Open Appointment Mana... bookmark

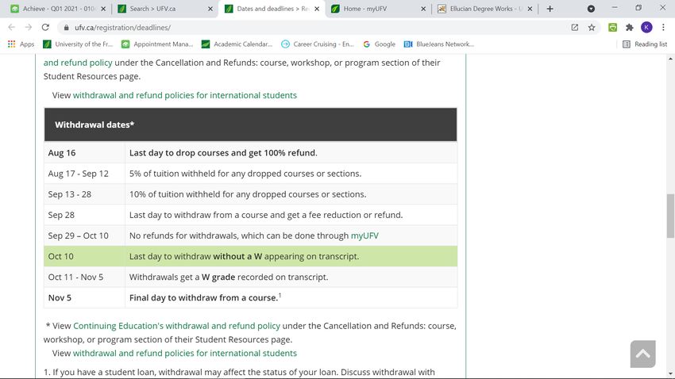point(157,44)
